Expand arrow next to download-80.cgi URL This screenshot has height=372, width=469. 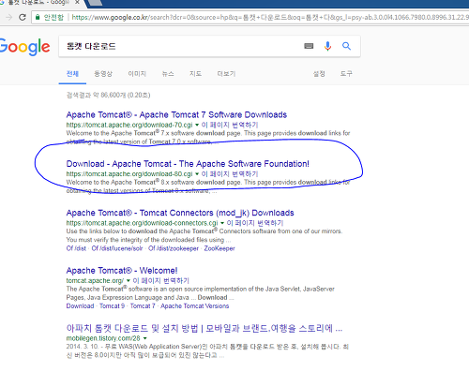point(197,174)
